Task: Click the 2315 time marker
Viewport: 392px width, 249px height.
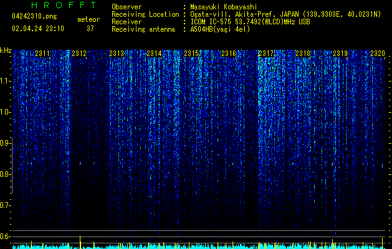Action: point(191,54)
